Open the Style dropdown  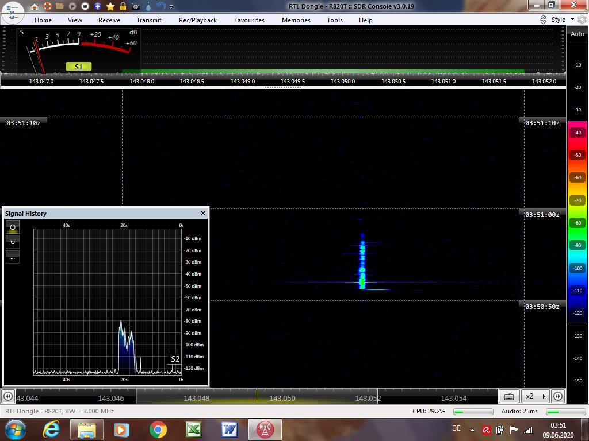click(x=563, y=20)
